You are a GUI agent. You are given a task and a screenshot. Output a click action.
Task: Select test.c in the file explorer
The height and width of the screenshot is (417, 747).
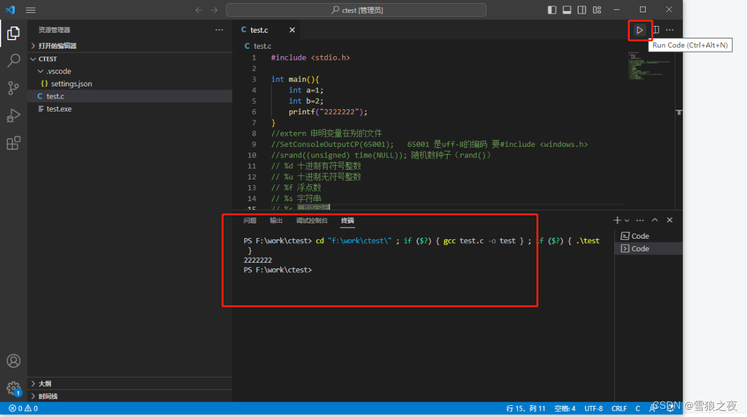click(130, 96)
